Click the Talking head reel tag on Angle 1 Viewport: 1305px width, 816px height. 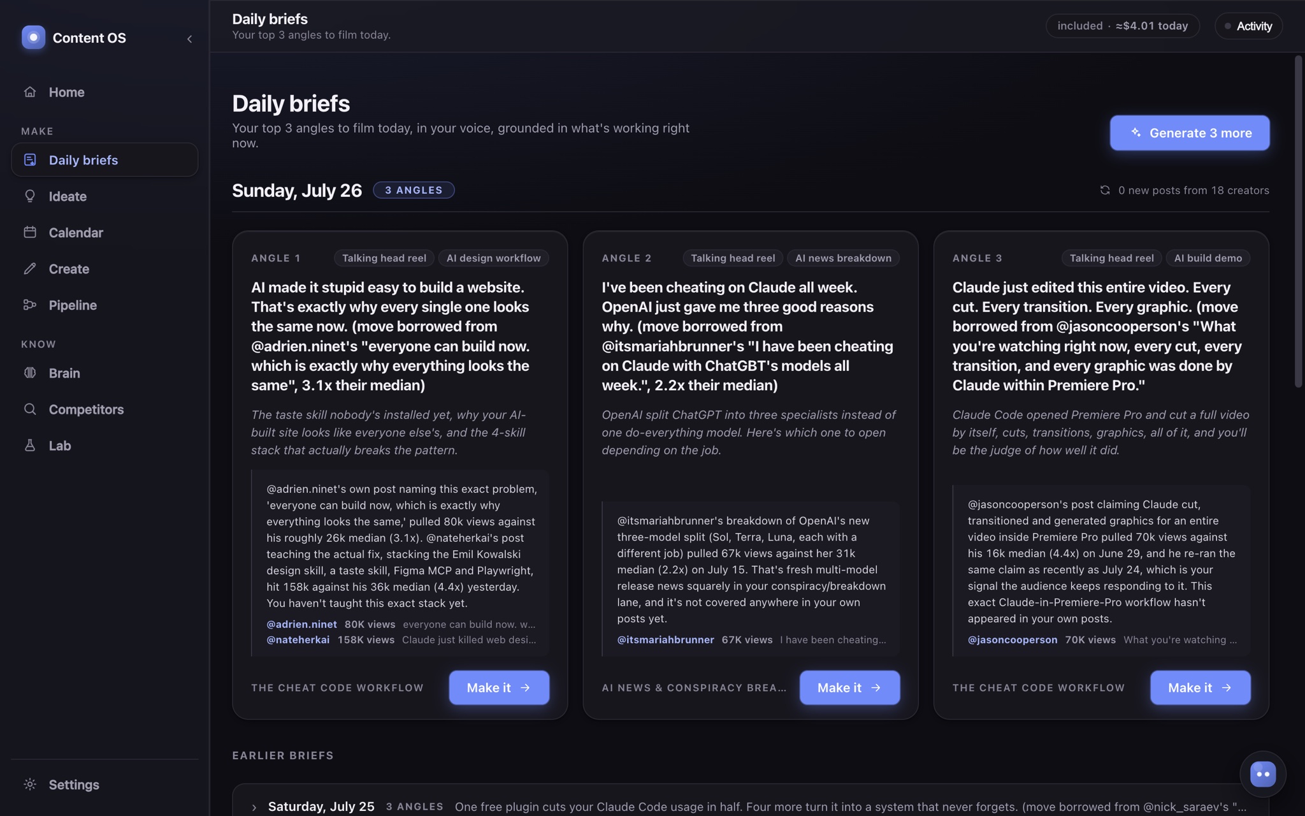coord(384,258)
